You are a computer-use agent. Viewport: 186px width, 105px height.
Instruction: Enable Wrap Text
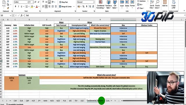point(63,2)
